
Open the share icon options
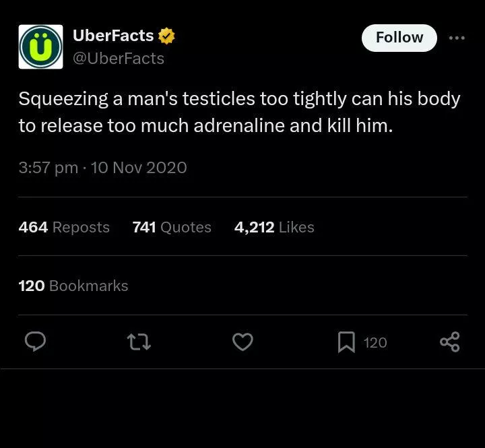coord(449,342)
